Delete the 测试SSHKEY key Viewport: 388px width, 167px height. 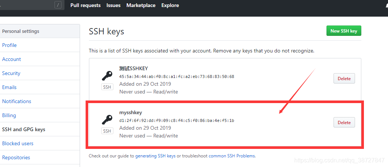(344, 79)
